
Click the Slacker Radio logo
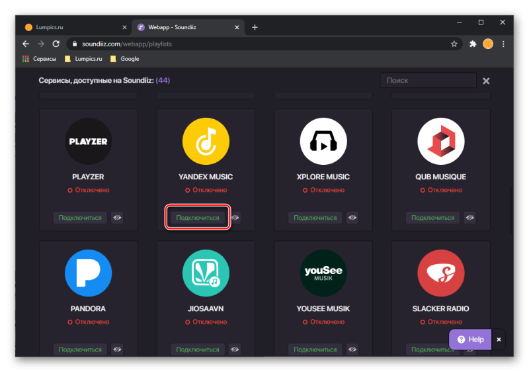point(441,273)
